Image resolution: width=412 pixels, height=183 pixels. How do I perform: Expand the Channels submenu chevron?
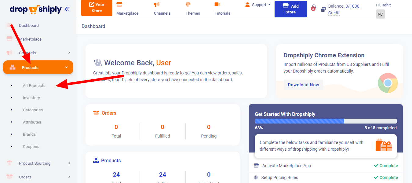click(x=69, y=53)
